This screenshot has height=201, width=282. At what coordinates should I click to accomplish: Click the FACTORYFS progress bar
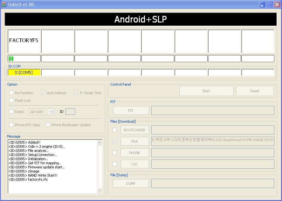(24, 59)
